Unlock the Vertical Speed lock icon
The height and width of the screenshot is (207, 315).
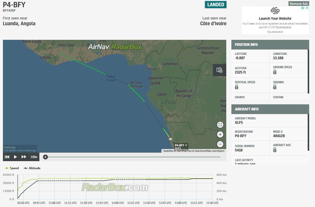pos(237,87)
